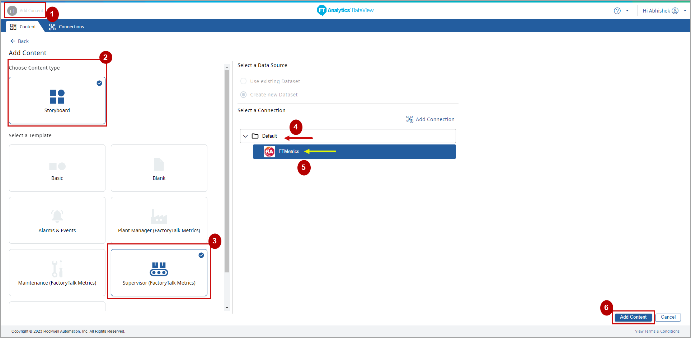Click the Back arrow icon
The height and width of the screenshot is (338, 691).
click(x=13, y=41)
